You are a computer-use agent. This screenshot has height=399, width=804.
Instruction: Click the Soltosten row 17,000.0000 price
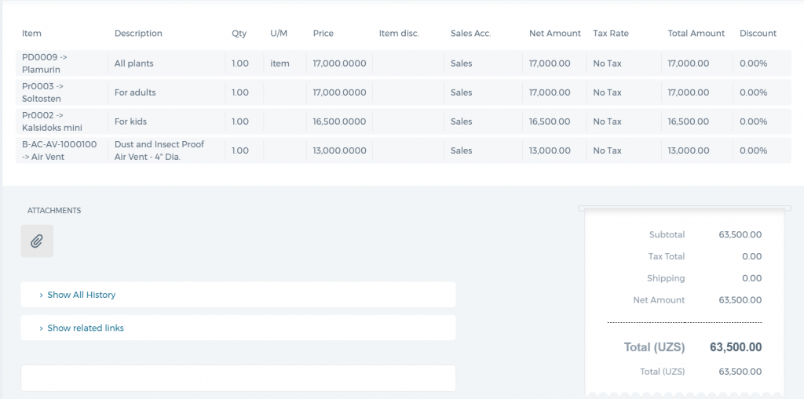(339, 92)
